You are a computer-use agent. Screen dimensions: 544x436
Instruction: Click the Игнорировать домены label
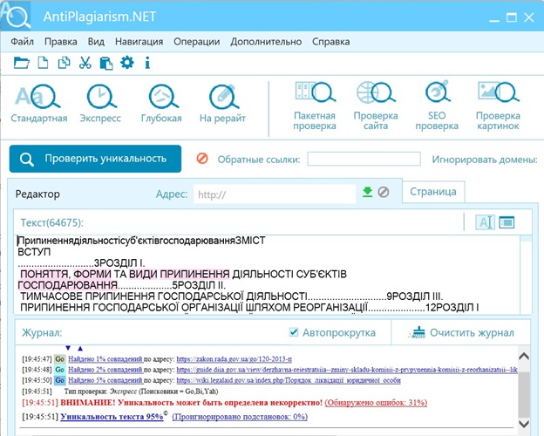485,160
